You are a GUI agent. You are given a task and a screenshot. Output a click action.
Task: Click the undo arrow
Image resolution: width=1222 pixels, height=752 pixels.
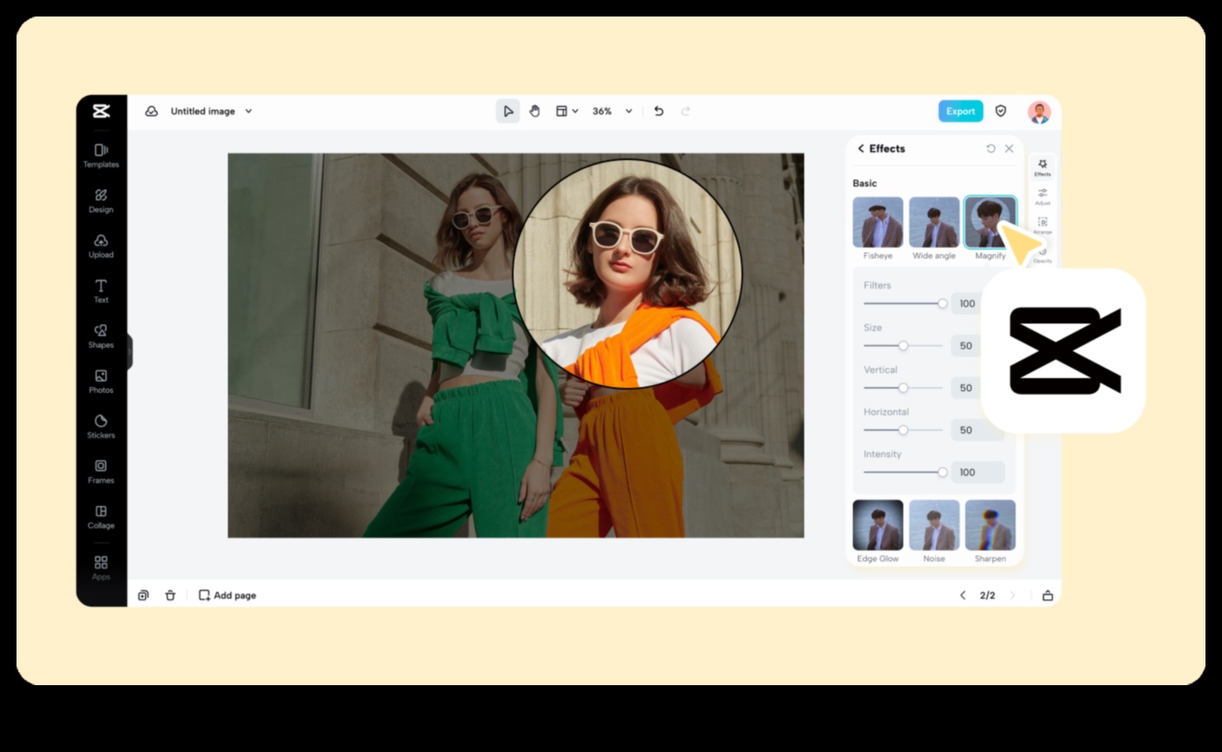pos(659,111)
